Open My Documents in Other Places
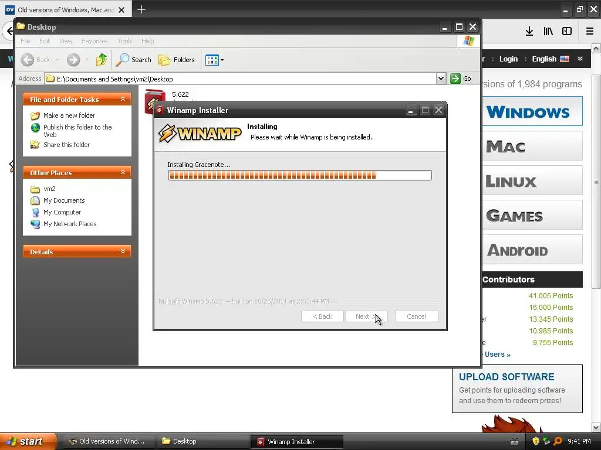 63,200
